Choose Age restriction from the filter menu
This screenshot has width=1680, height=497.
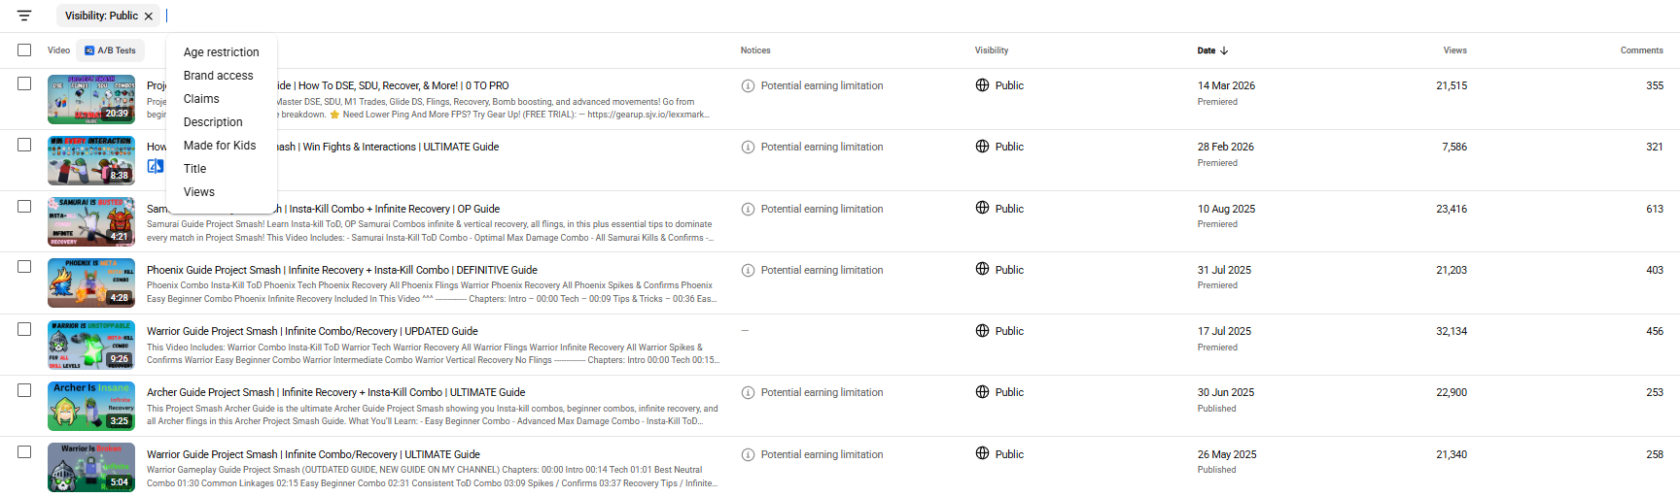[222, 52]
